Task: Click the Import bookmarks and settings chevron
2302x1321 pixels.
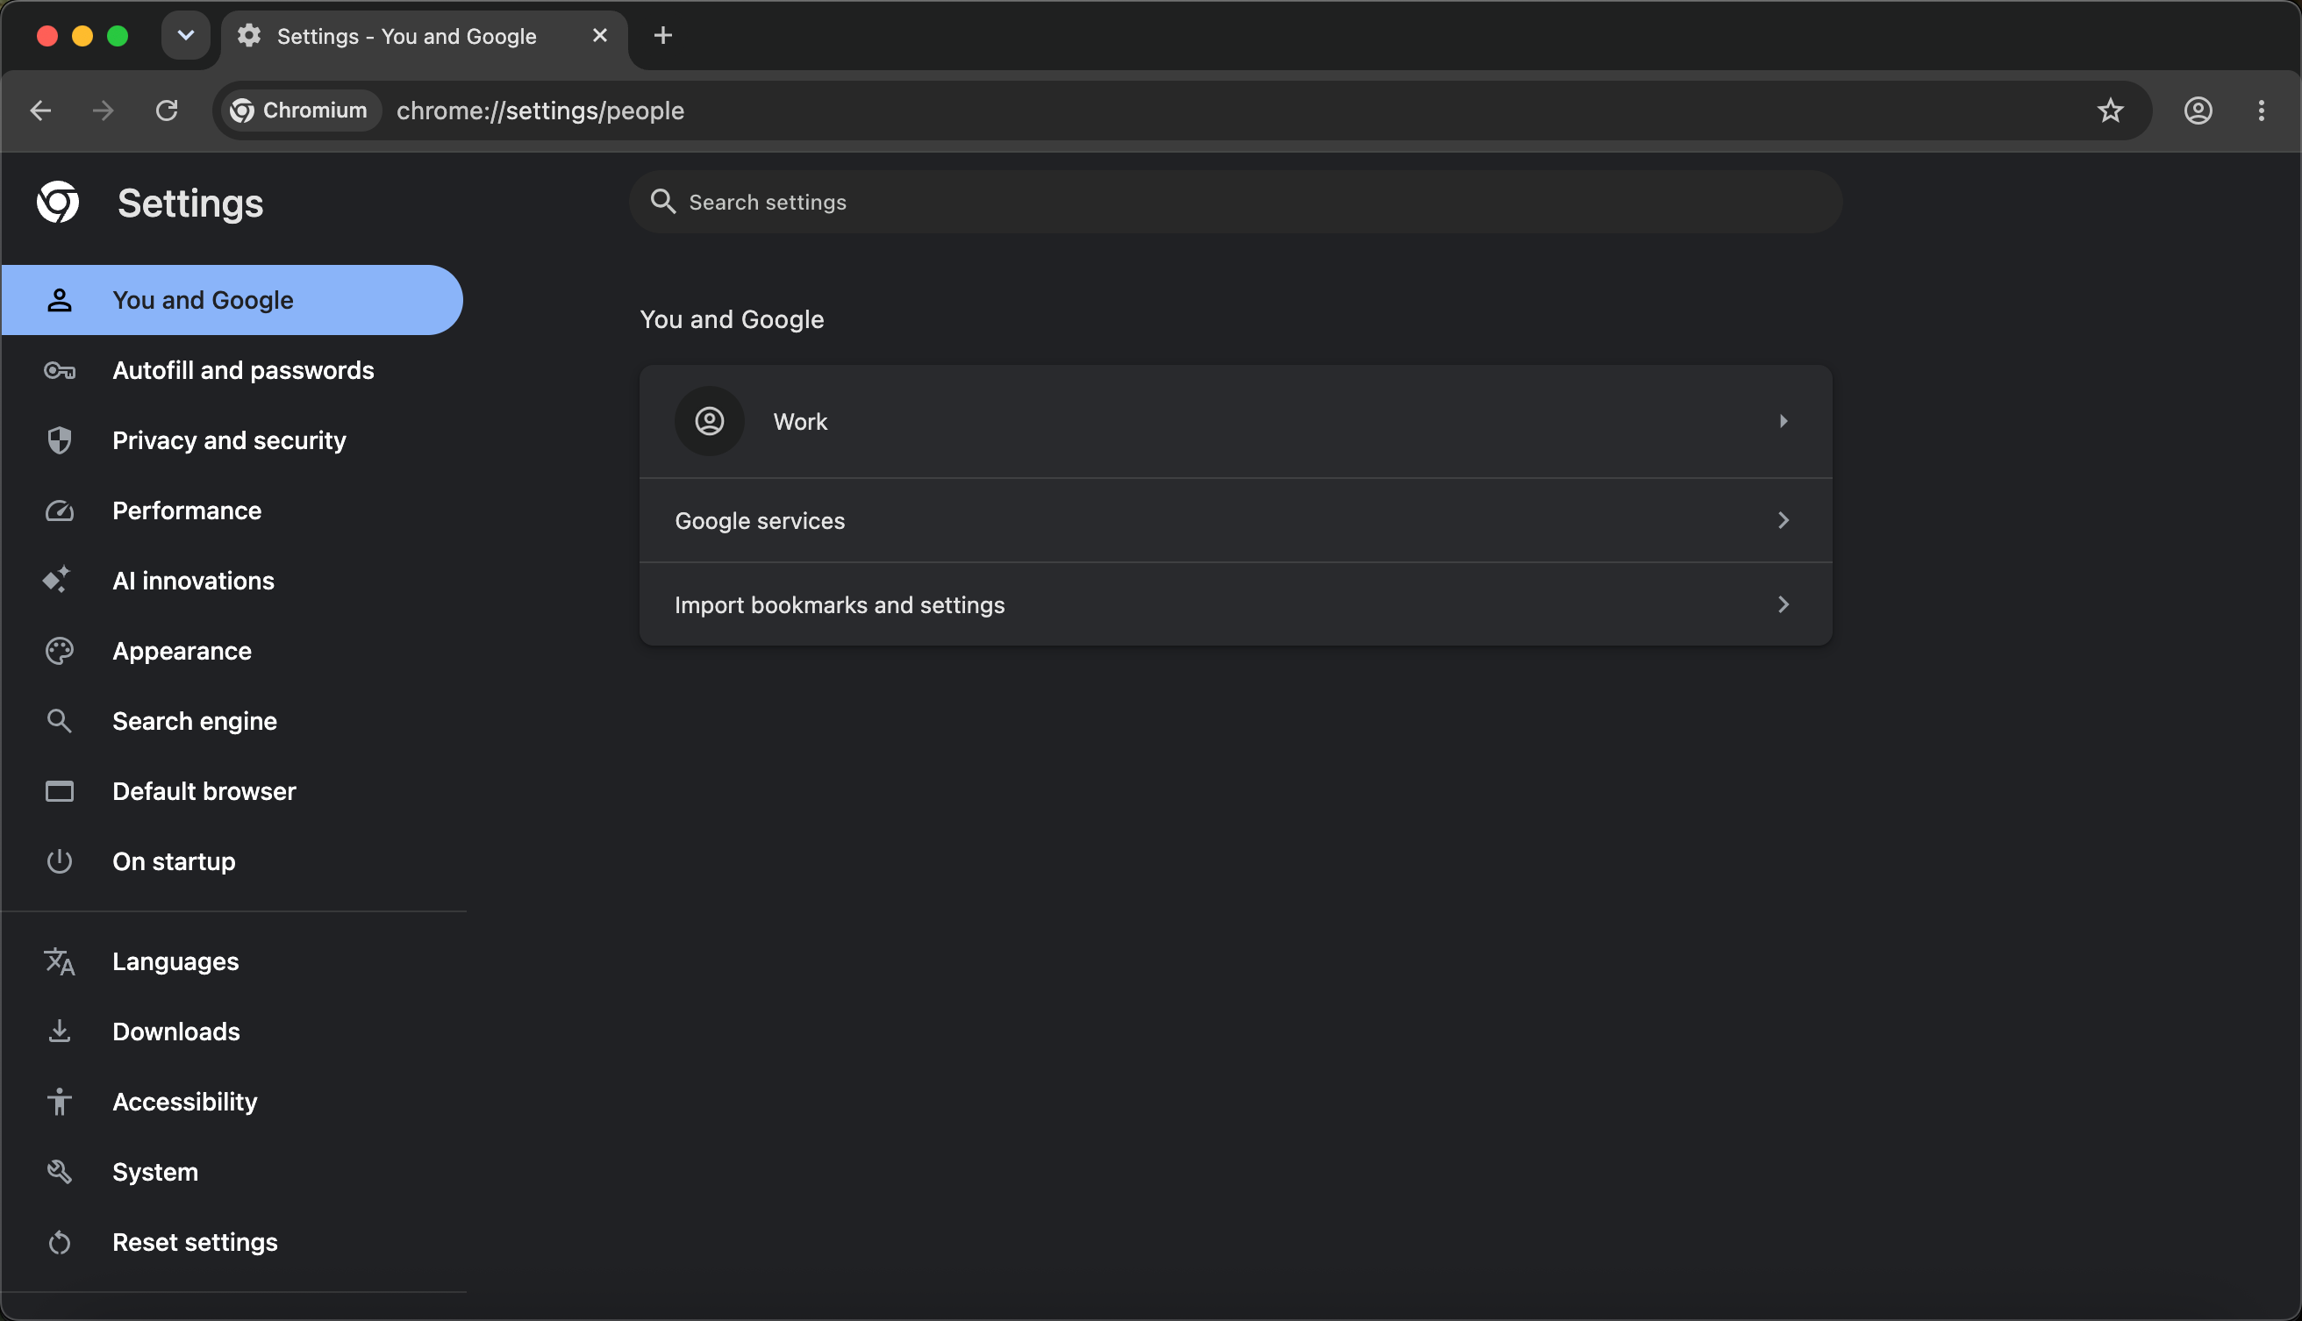Action: tap(1783, 604)
